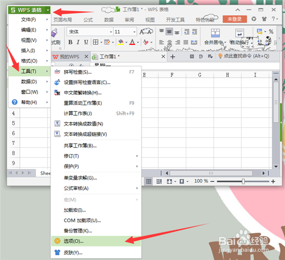Click the zoom in plus button

point(273,181)
